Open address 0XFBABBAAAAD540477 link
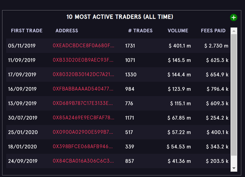This screenshot has height=177, width=245. (x=83, y=89)
